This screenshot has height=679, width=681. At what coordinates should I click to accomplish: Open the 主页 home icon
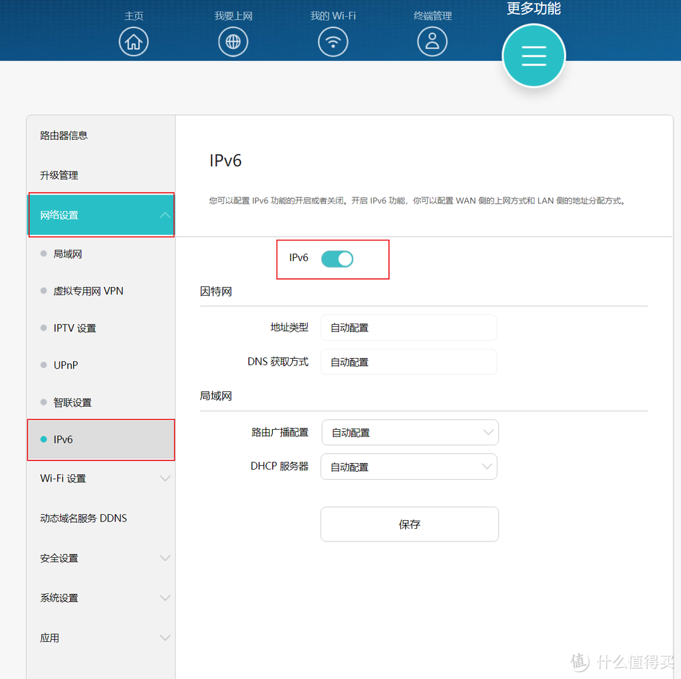(x=133, y=41)
